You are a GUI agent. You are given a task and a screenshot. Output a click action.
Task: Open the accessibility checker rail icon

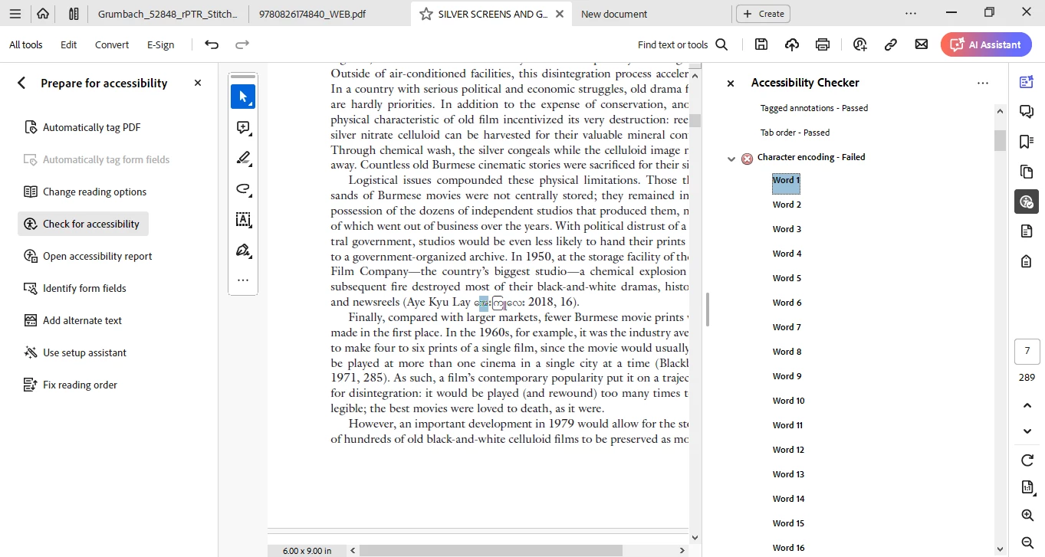click(x=1027, y=202)
